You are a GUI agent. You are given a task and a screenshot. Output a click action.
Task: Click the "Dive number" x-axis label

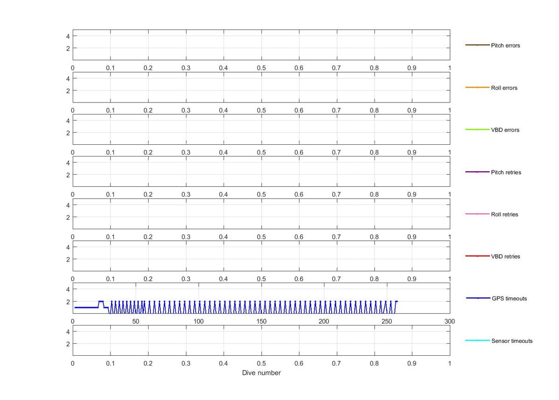click(261, 373)
